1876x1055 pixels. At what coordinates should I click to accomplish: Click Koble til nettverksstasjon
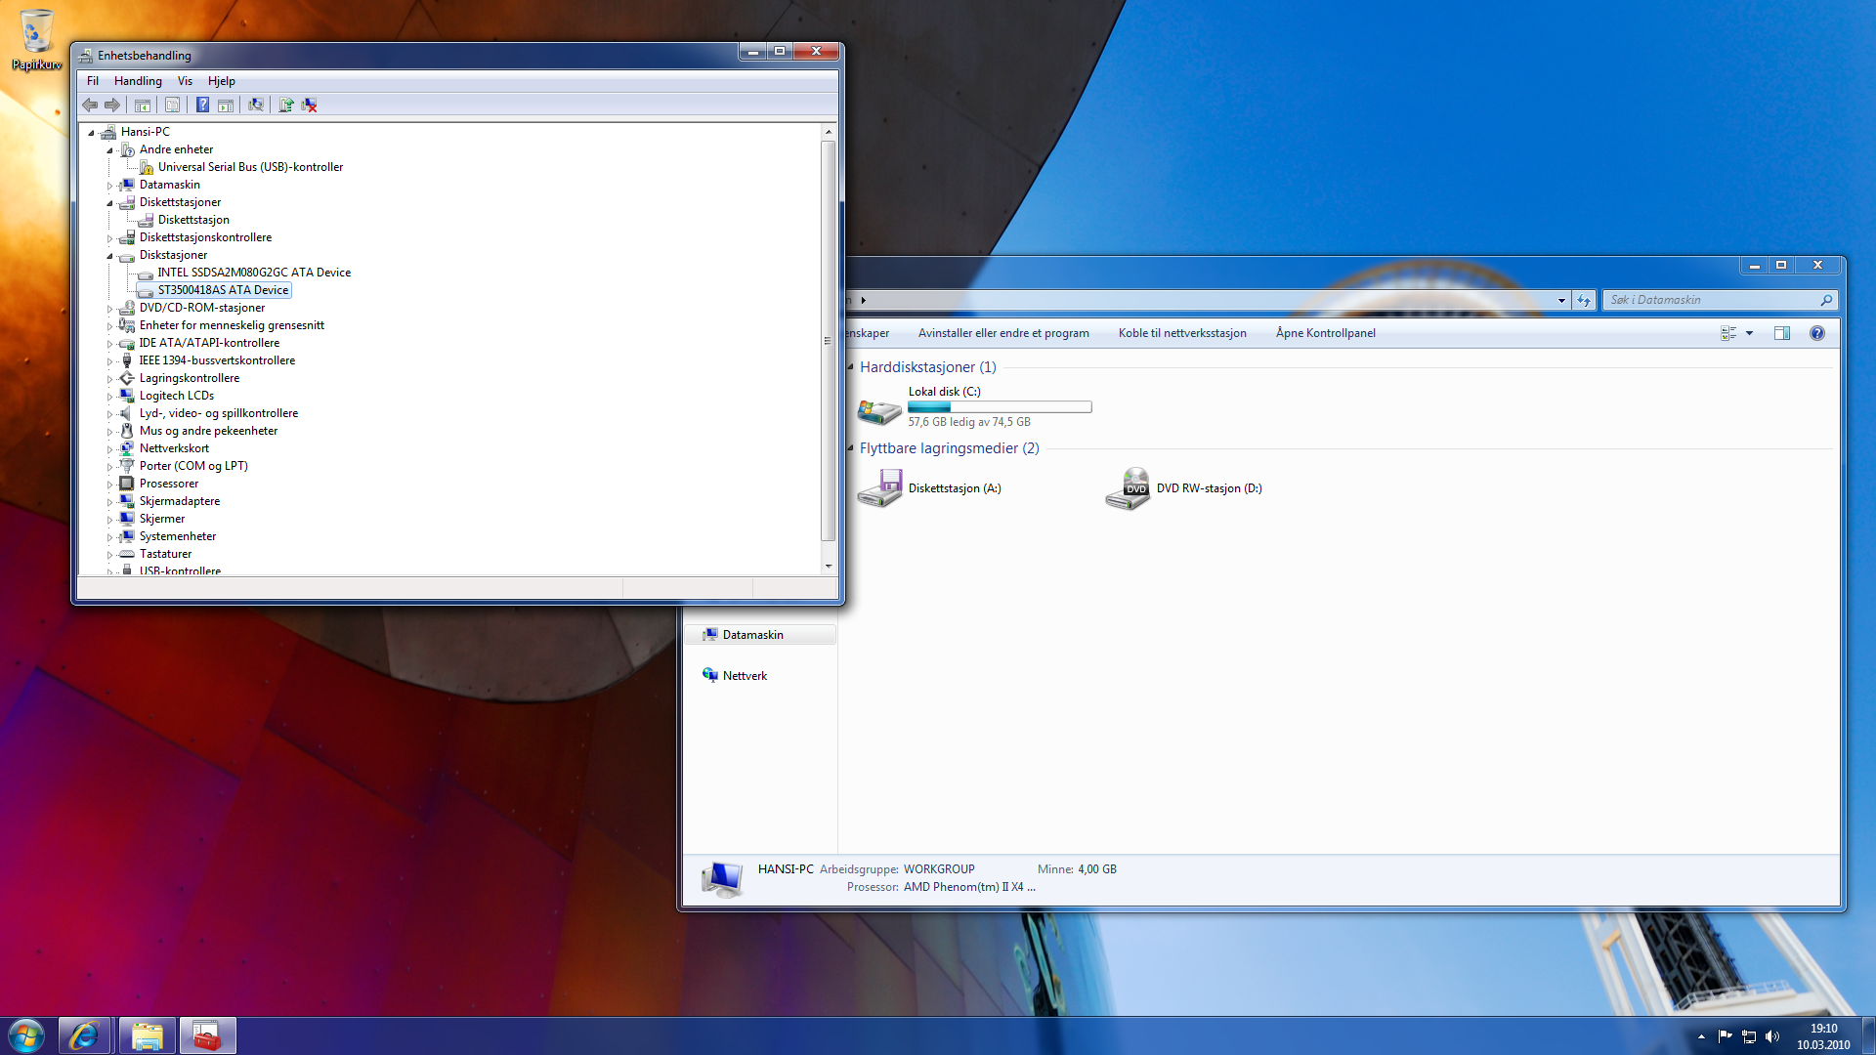(x=1182, y=333)
